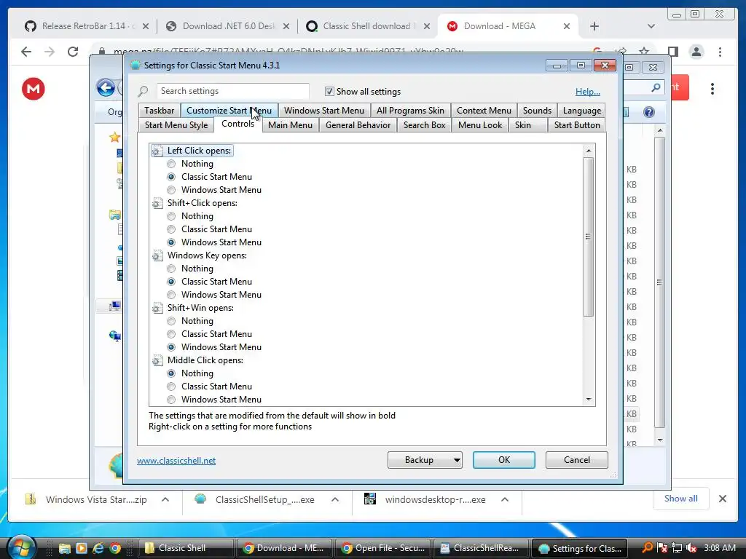Click the Windows Key opens setting icon

[x=157, y=255]
